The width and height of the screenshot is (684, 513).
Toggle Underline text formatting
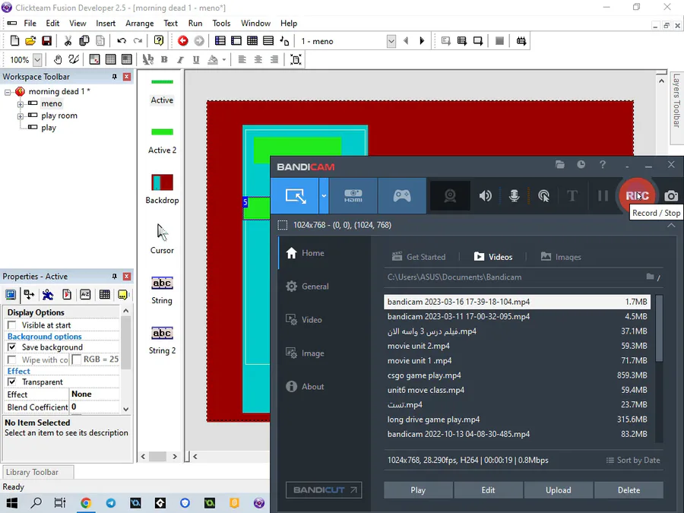[196, 60]
